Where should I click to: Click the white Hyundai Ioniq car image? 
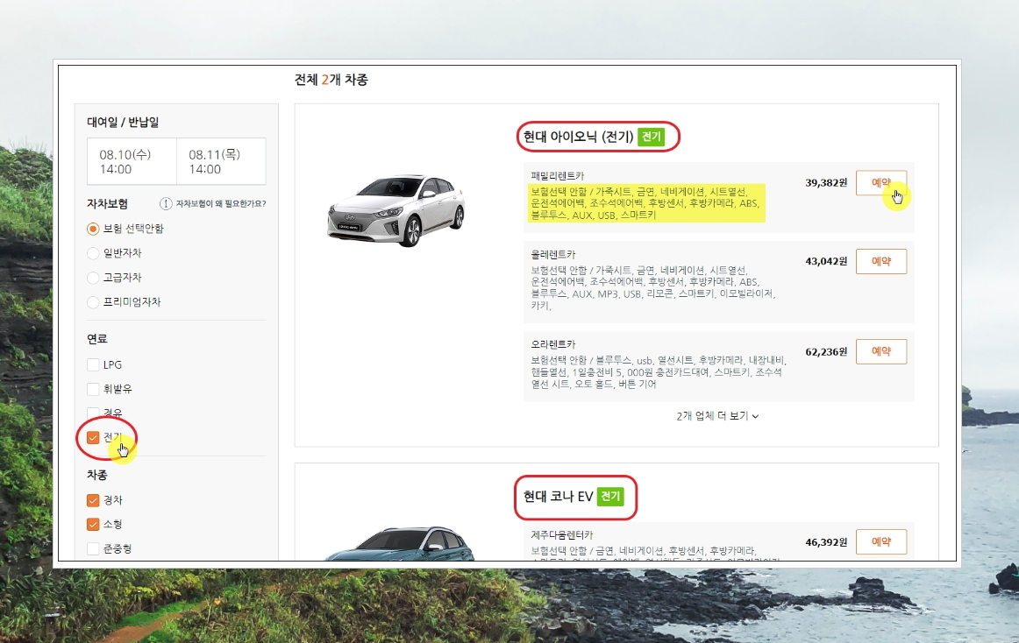point(395,209)
